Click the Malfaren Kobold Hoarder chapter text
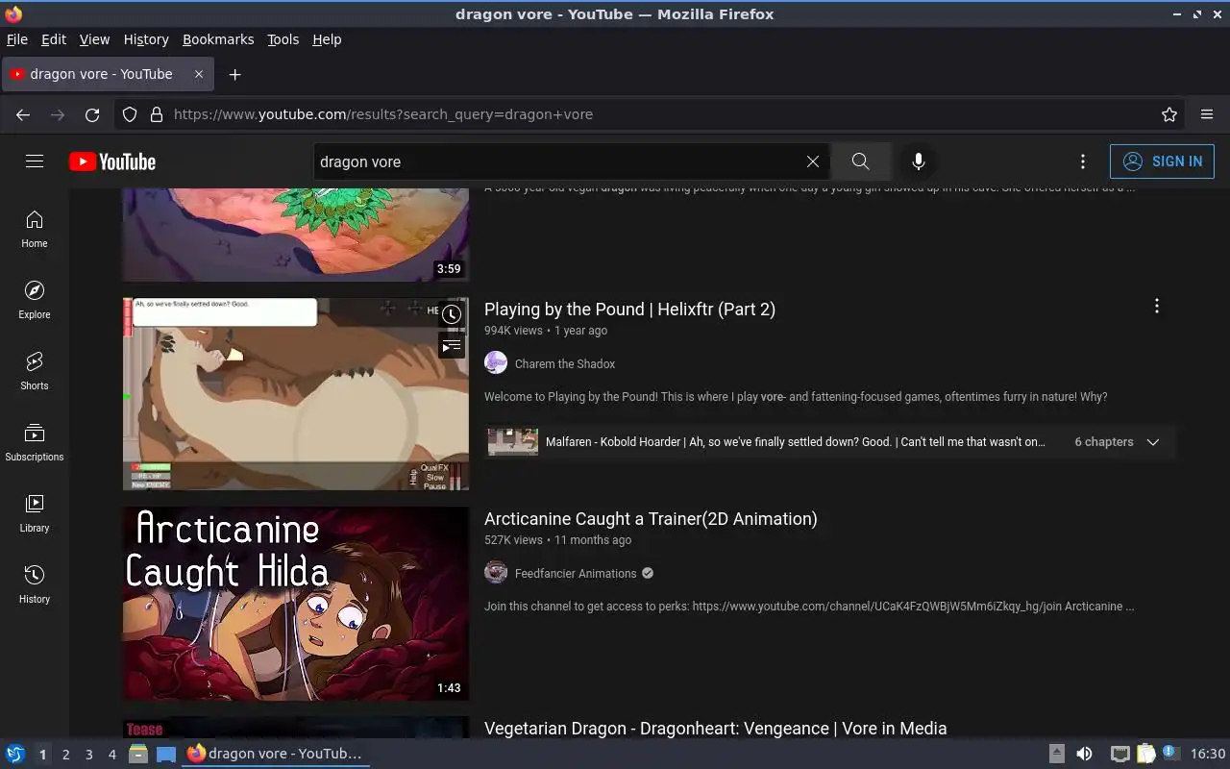 click(x=795, y=442)
